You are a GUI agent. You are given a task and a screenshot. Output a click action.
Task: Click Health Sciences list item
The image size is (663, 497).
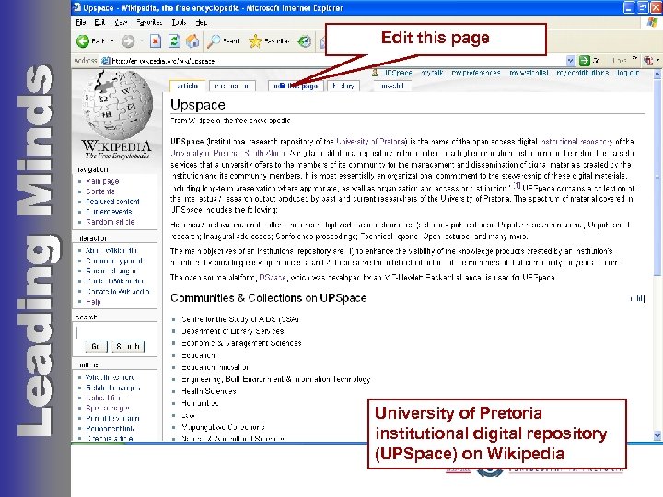[209, 391]
